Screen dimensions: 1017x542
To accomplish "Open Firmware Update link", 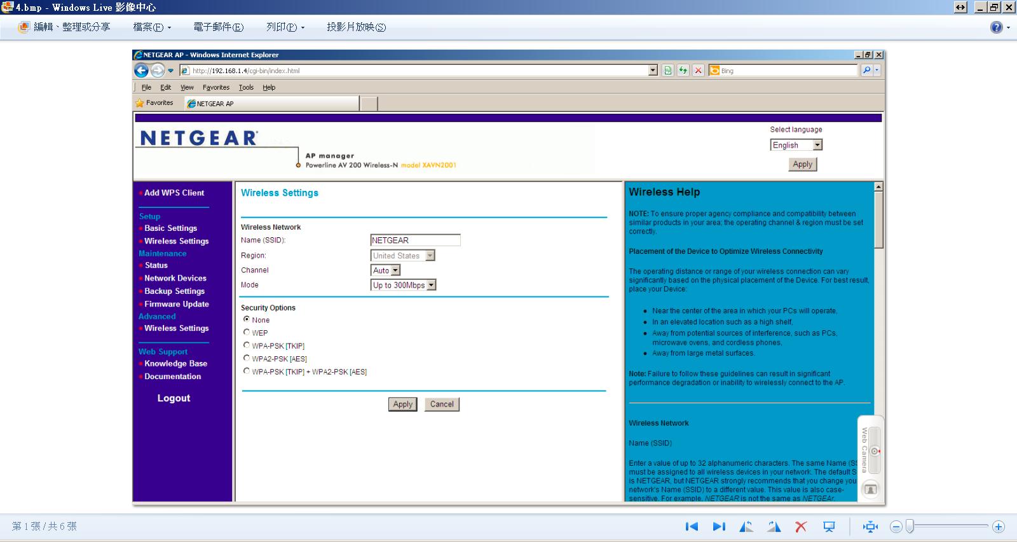I will [177, 304].
